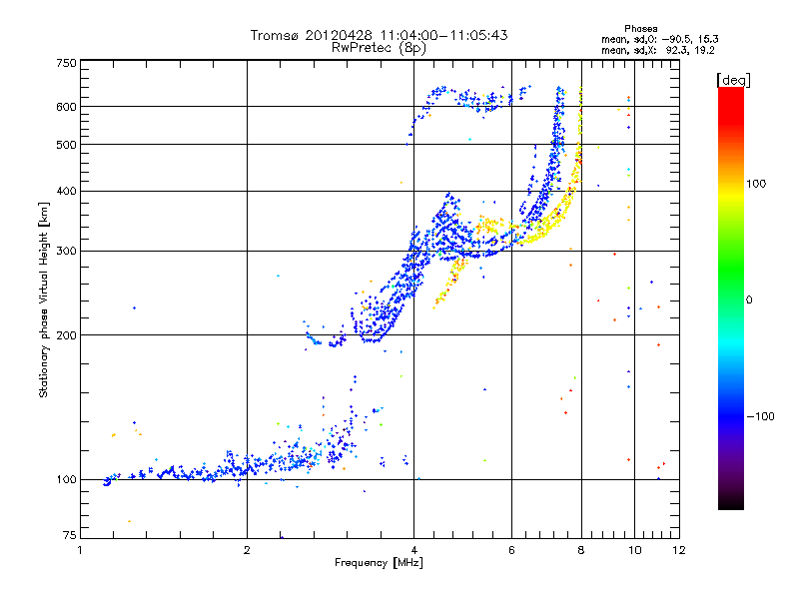Click the 'mean, sd,O: -90.5, 15.3' statistic
The width and height of the screenshot is (799, 599).
[x=660, y=39]
